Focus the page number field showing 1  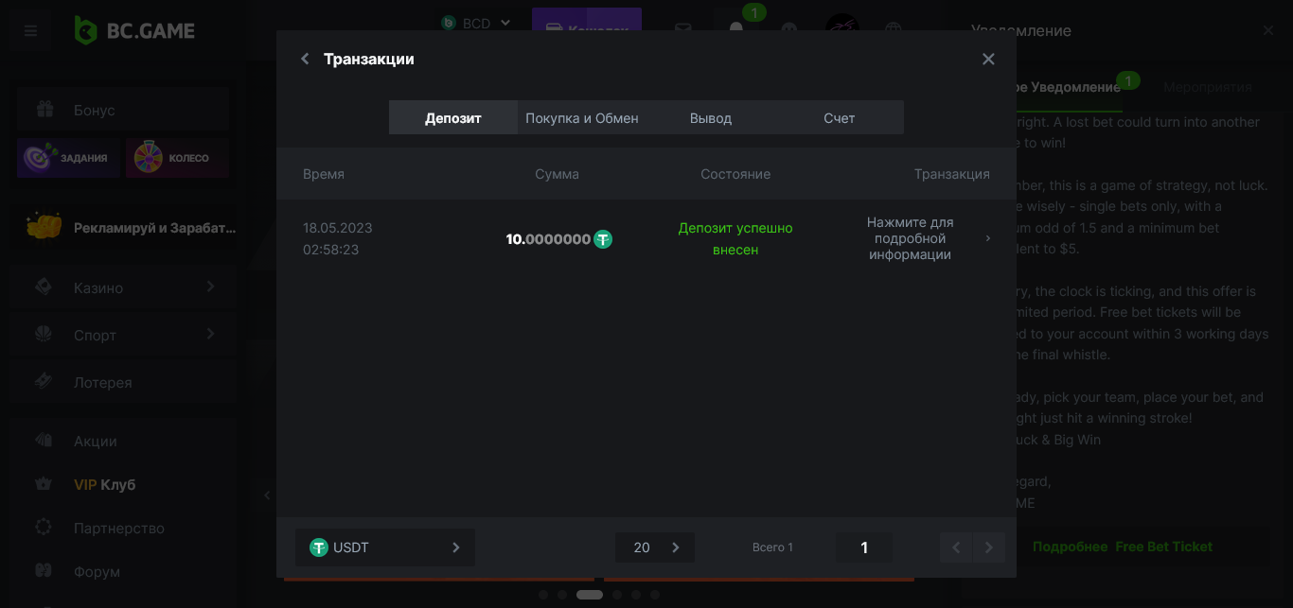tap(864, 547)
